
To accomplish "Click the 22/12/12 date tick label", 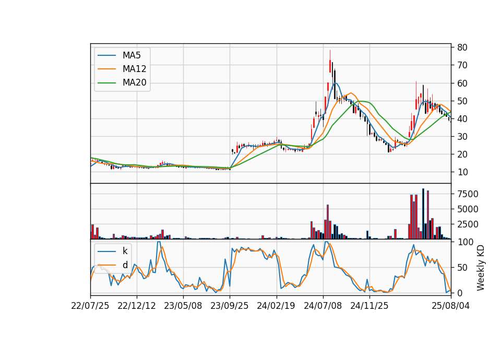I will (137, 306).
